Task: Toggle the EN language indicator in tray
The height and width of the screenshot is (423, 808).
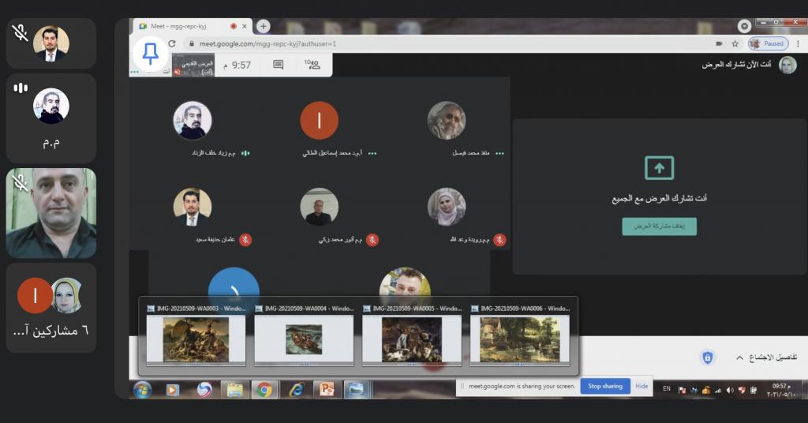Action: (667, 389)
